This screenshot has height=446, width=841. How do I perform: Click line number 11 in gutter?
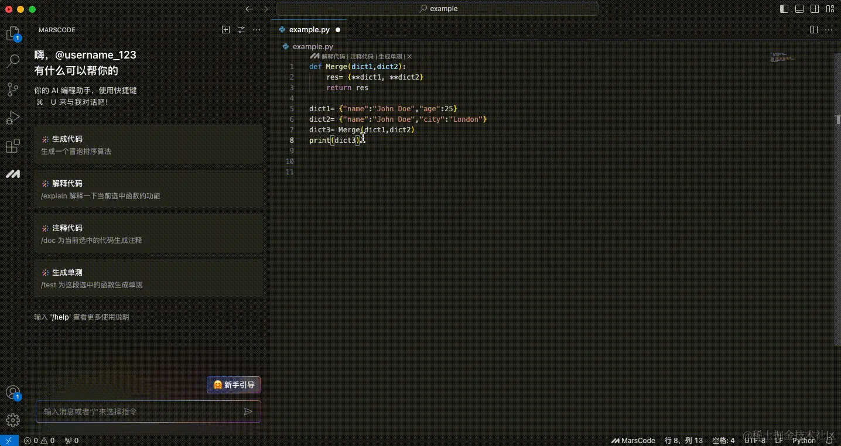click(x=290, y=172)
